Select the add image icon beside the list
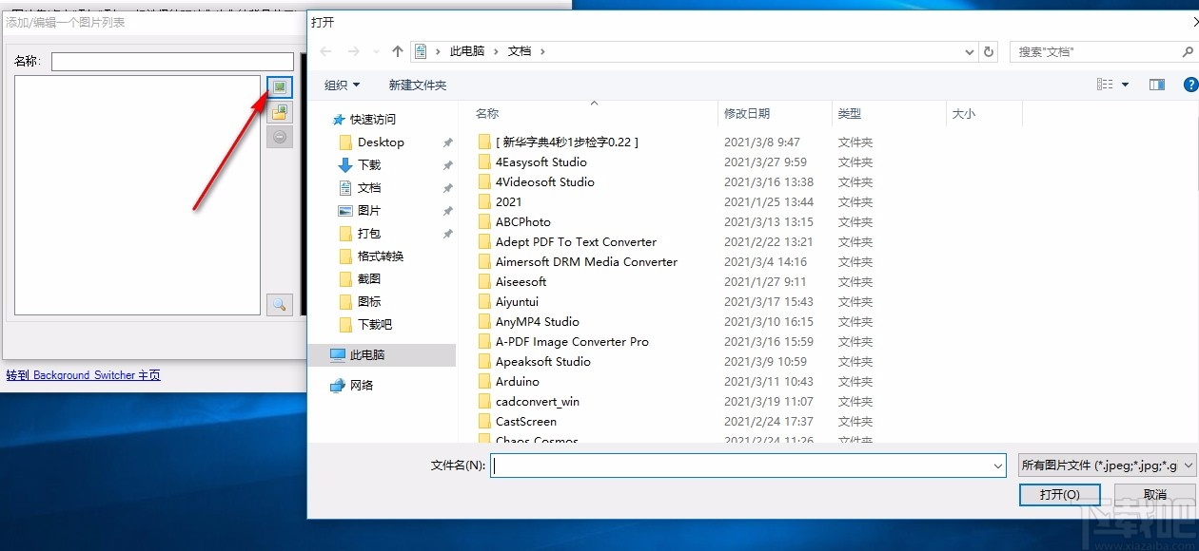This screenshot has height=551, width=1199. click(279, 86)
